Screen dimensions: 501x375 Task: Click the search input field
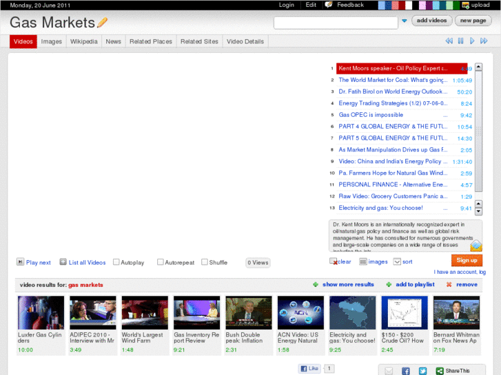pos(336,23)
